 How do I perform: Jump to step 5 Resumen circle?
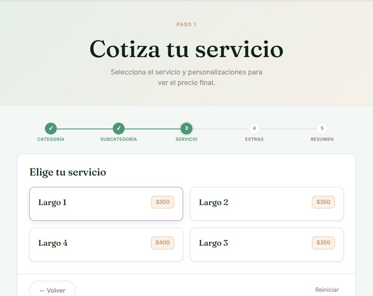(322, 128)
